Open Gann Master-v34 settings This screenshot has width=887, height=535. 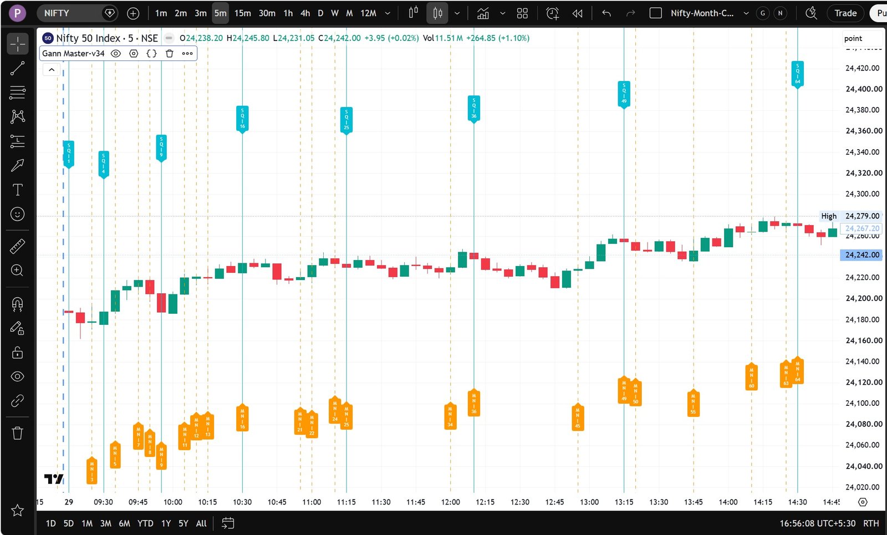[134, 53]
